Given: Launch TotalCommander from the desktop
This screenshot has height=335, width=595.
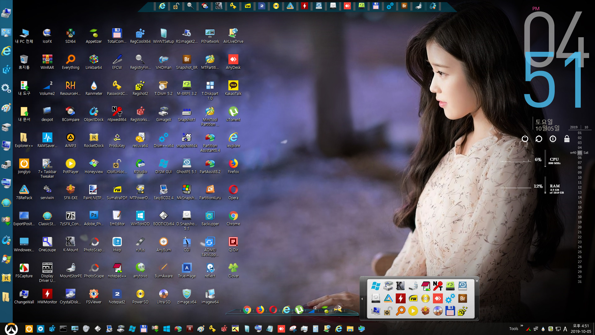Looking at the screenshot, I should 117,36.
